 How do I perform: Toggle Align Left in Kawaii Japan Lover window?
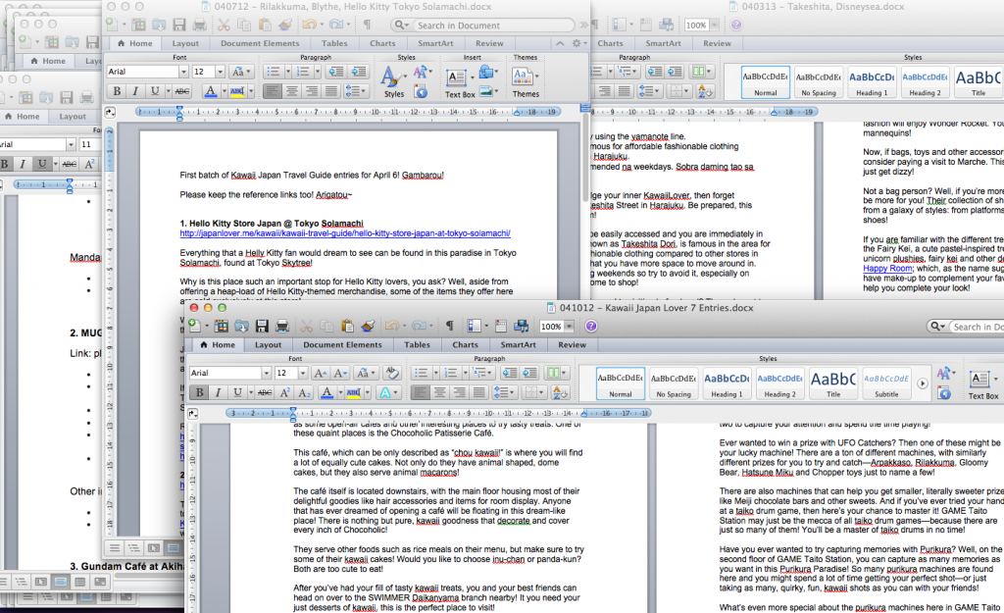pyautogui.click(x=420, y=392)
